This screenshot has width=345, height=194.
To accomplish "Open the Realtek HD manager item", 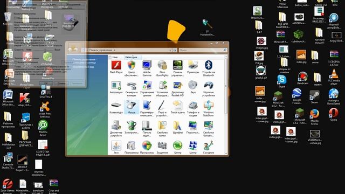I will click(177, 88).
